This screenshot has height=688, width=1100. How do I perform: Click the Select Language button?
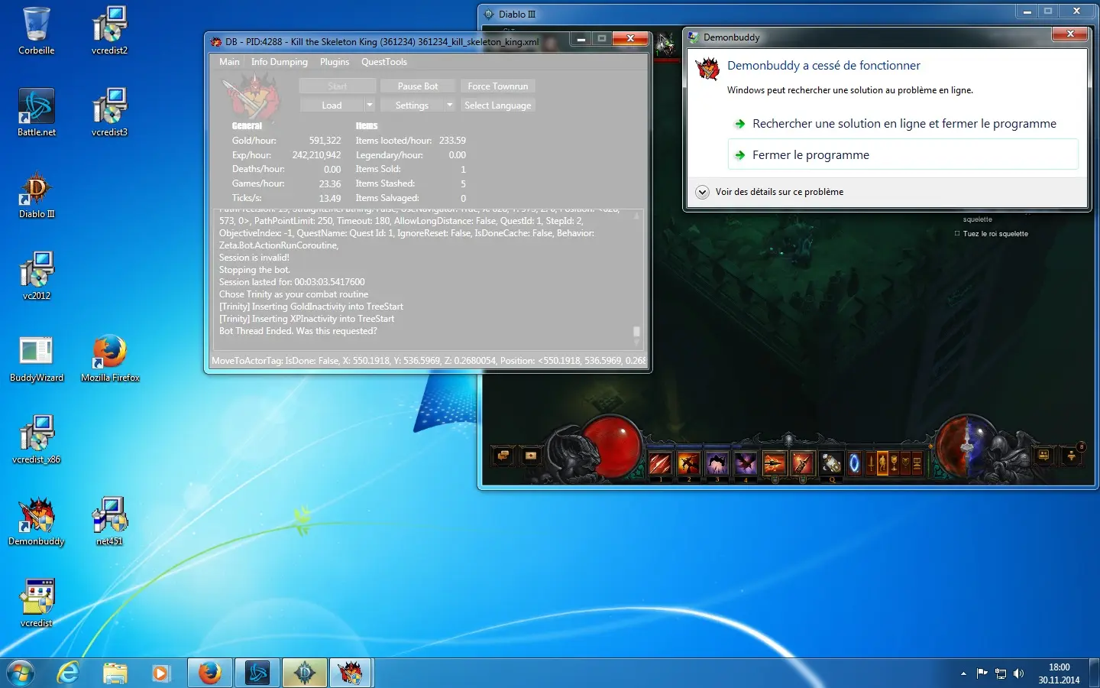[x=498, y=105]
